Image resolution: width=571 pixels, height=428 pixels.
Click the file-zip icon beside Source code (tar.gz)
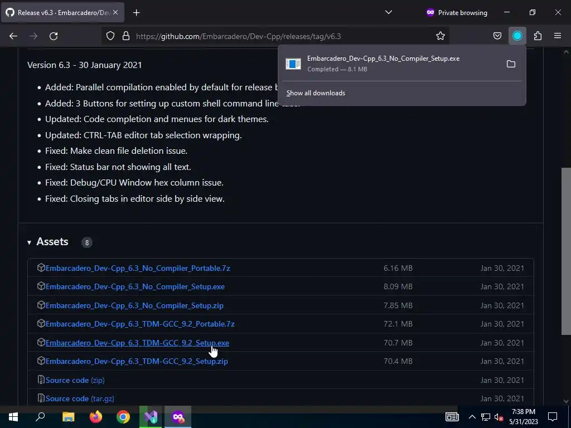(x=41, y=398)
